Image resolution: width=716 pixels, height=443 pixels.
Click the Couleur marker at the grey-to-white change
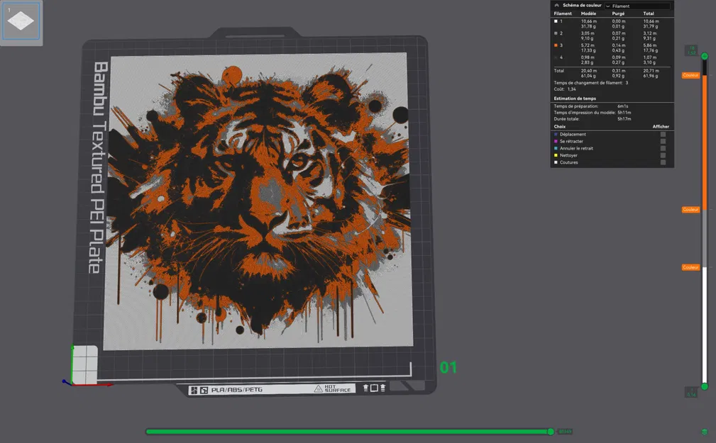point(690,267)
